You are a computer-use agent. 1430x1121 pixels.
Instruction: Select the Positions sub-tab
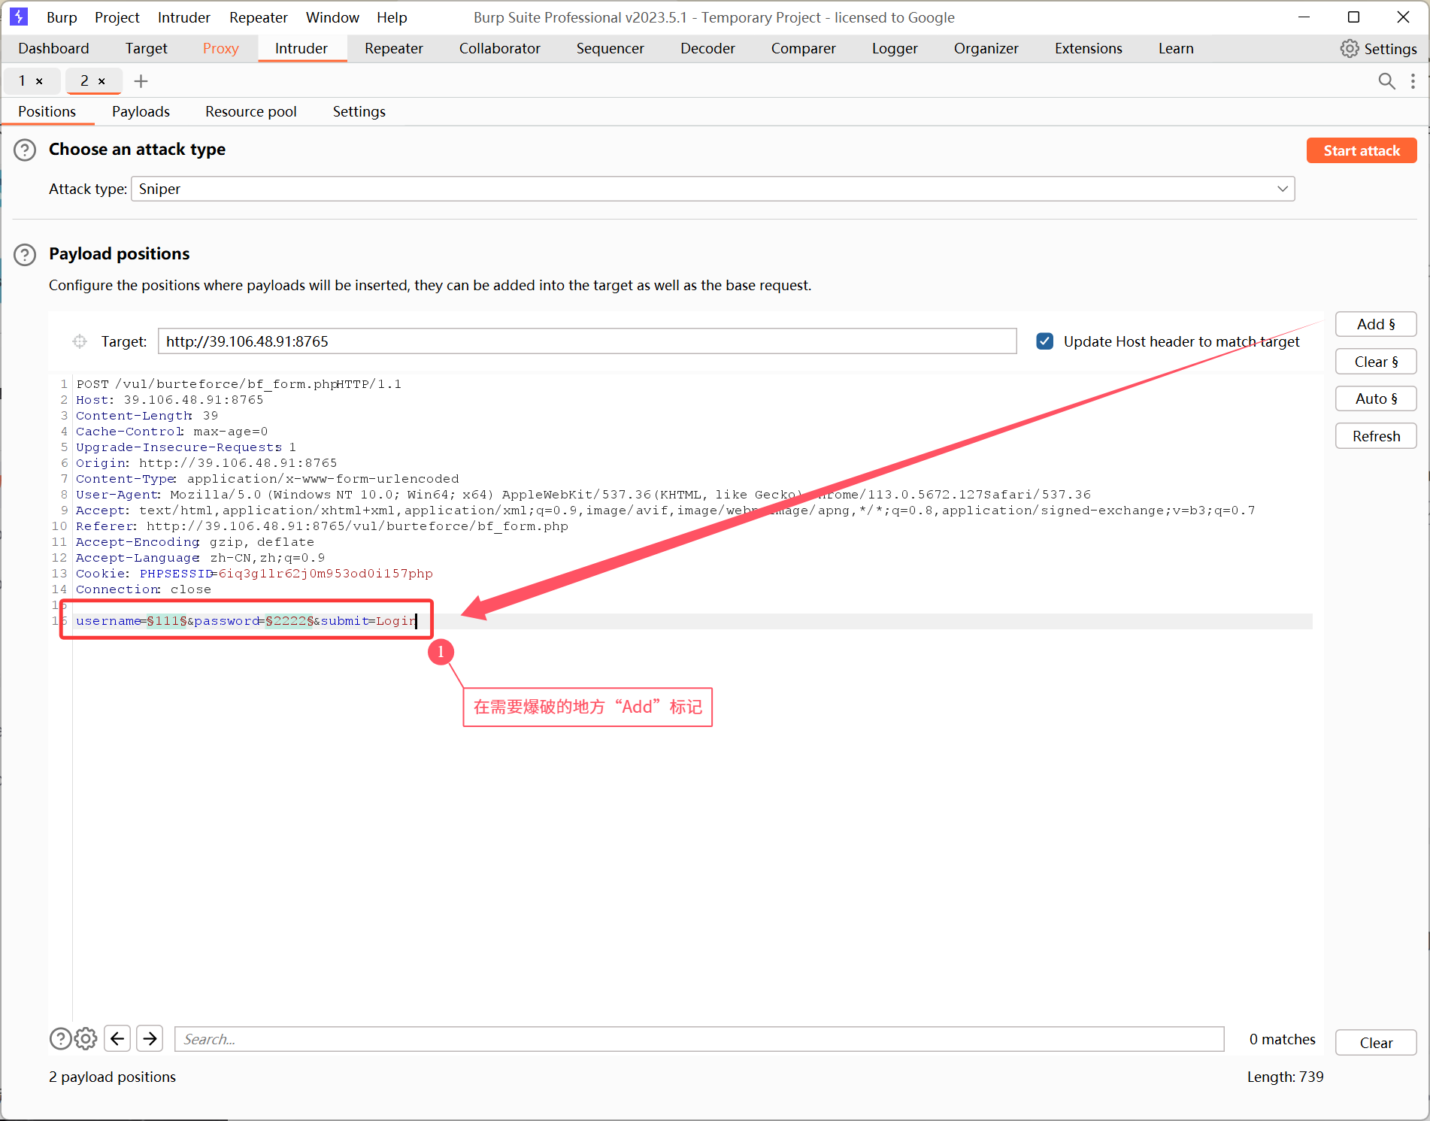47,112
